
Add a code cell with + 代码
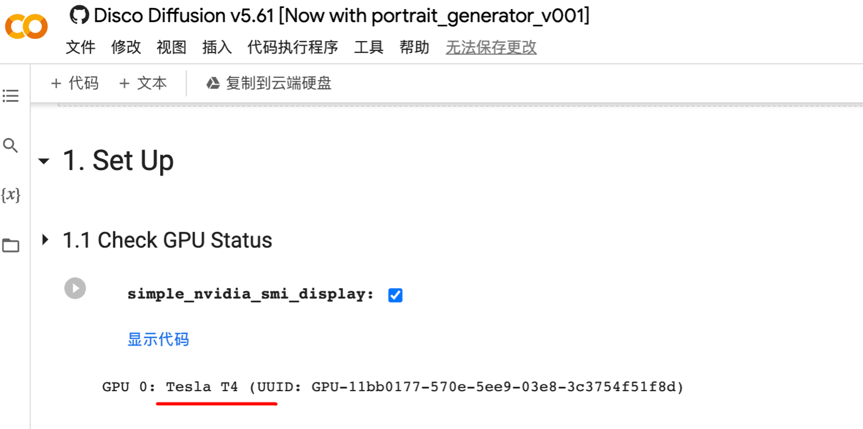pos(75,84)
